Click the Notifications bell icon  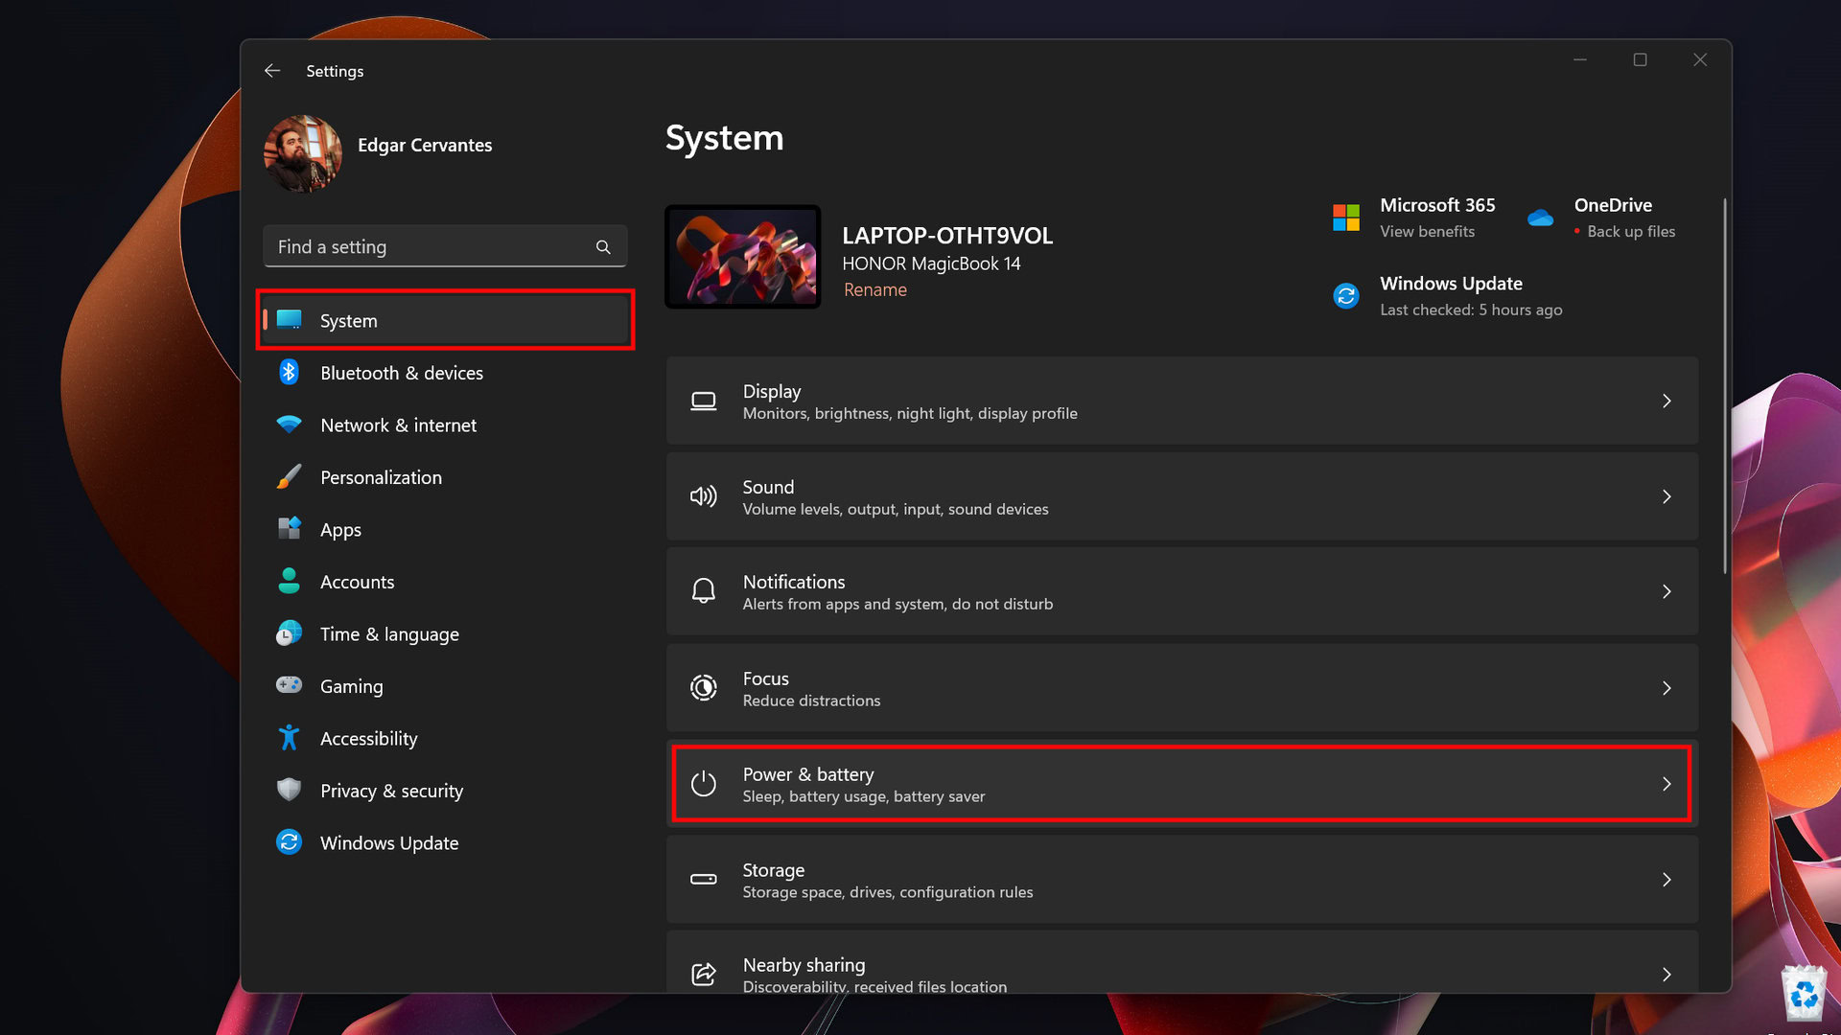coord(704,591)
